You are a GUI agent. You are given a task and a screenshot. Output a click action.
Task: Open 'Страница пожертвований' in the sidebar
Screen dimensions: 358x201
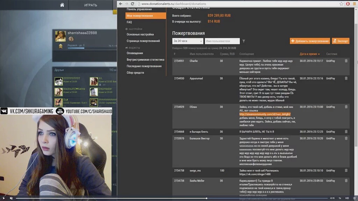(143, 41)
